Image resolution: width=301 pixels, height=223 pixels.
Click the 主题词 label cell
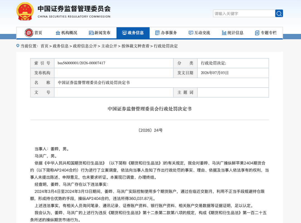(185, 92)
